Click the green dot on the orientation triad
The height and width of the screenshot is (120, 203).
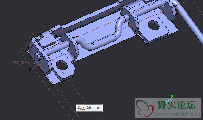172,96
